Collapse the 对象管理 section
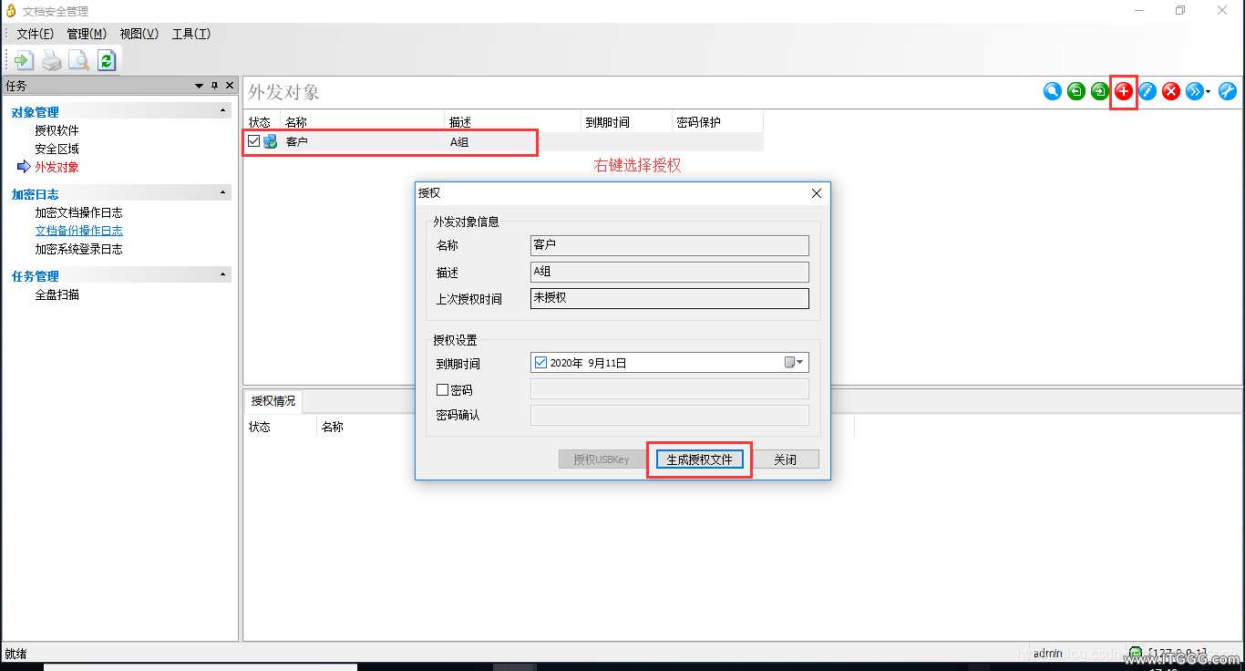This screenshot has height=671, width=1245. pyautogui.click(x=223, y=111)
